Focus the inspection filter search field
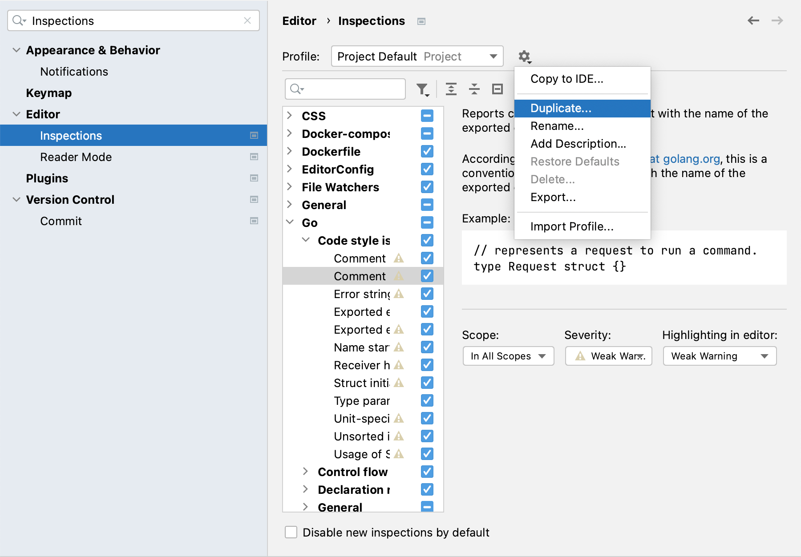 [x=345, y=89]
